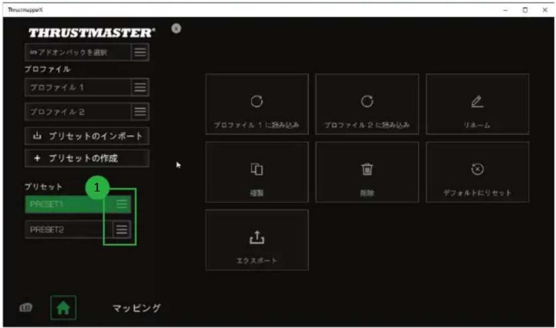Screen dimensions: 556x328
Task: Go to the green home icon
Action: tap(63, 308)
